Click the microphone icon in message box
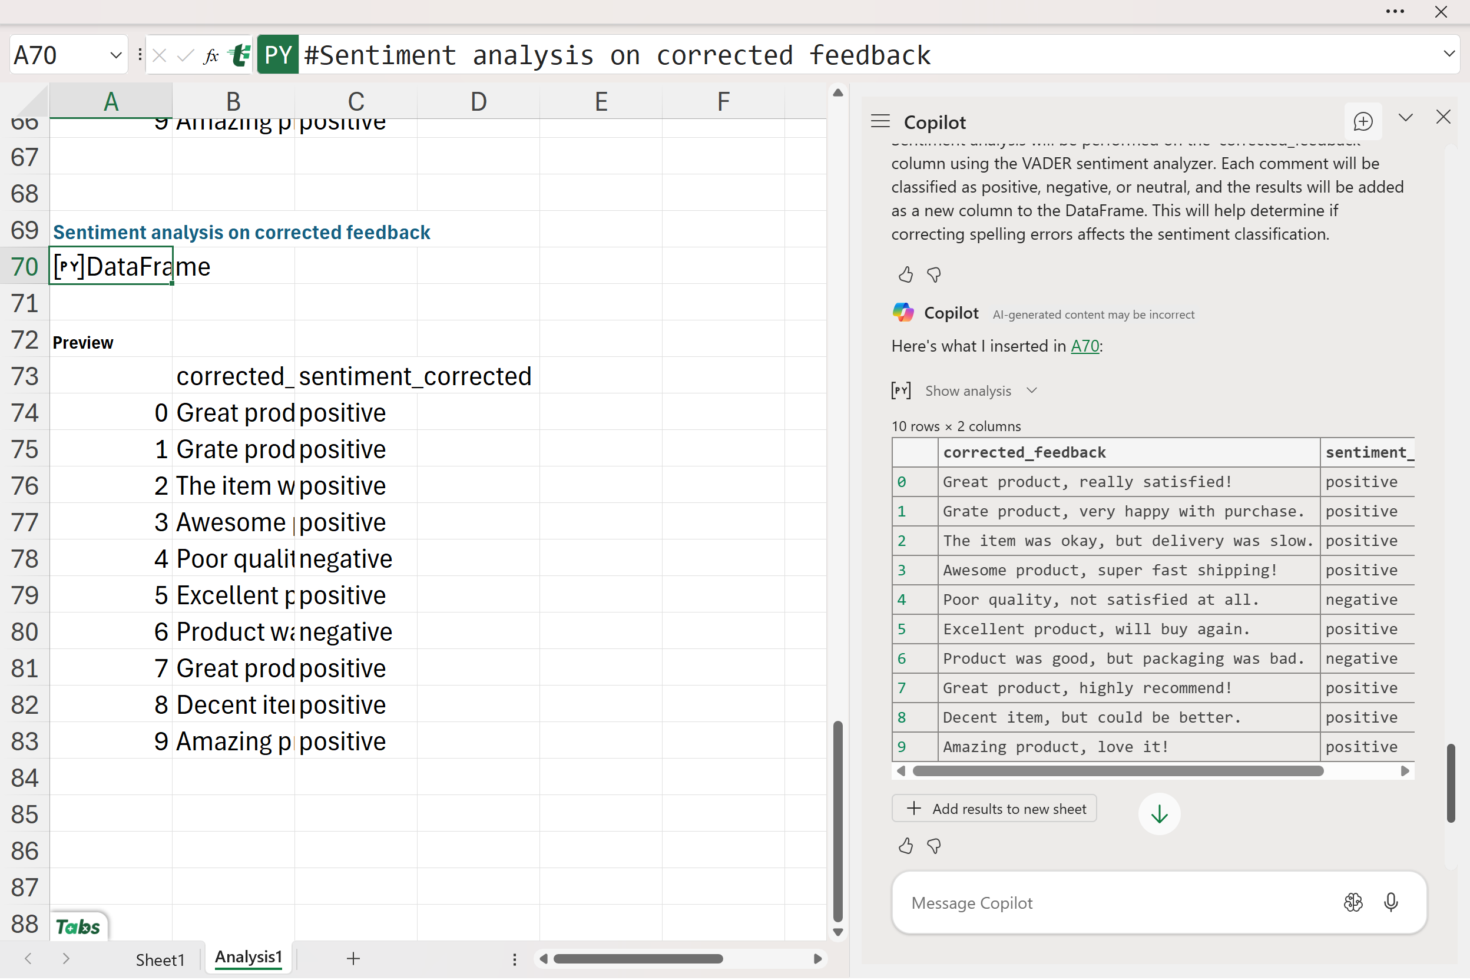 coord(1390,902)
